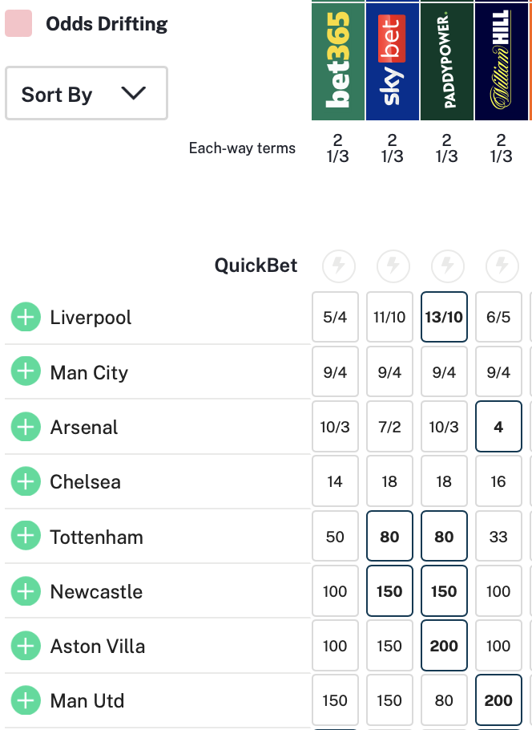Pick Man Utd 200 odds at William Hill
The height and width of the screenshot is (730, 532).
click(x=498, y=700)
